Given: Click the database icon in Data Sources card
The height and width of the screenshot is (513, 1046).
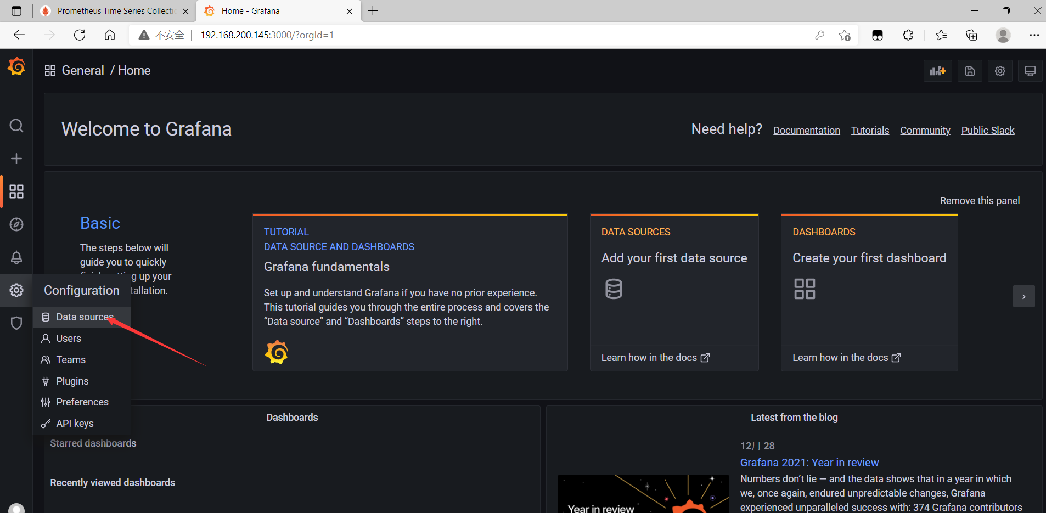Looking at the screenshot, I should coord(614,289).
